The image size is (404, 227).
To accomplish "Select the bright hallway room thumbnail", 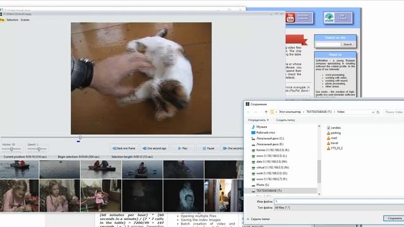I will [223, 195].
